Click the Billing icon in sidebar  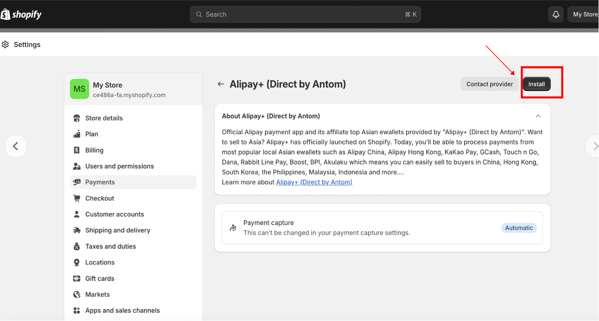coord(77,150)
